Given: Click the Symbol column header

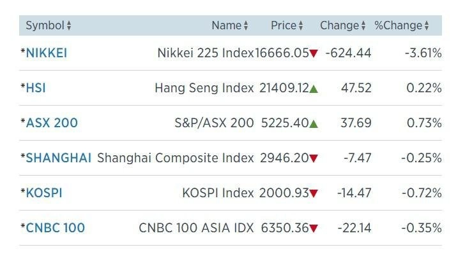Looking at the screenshot, I should coord(45,26).
